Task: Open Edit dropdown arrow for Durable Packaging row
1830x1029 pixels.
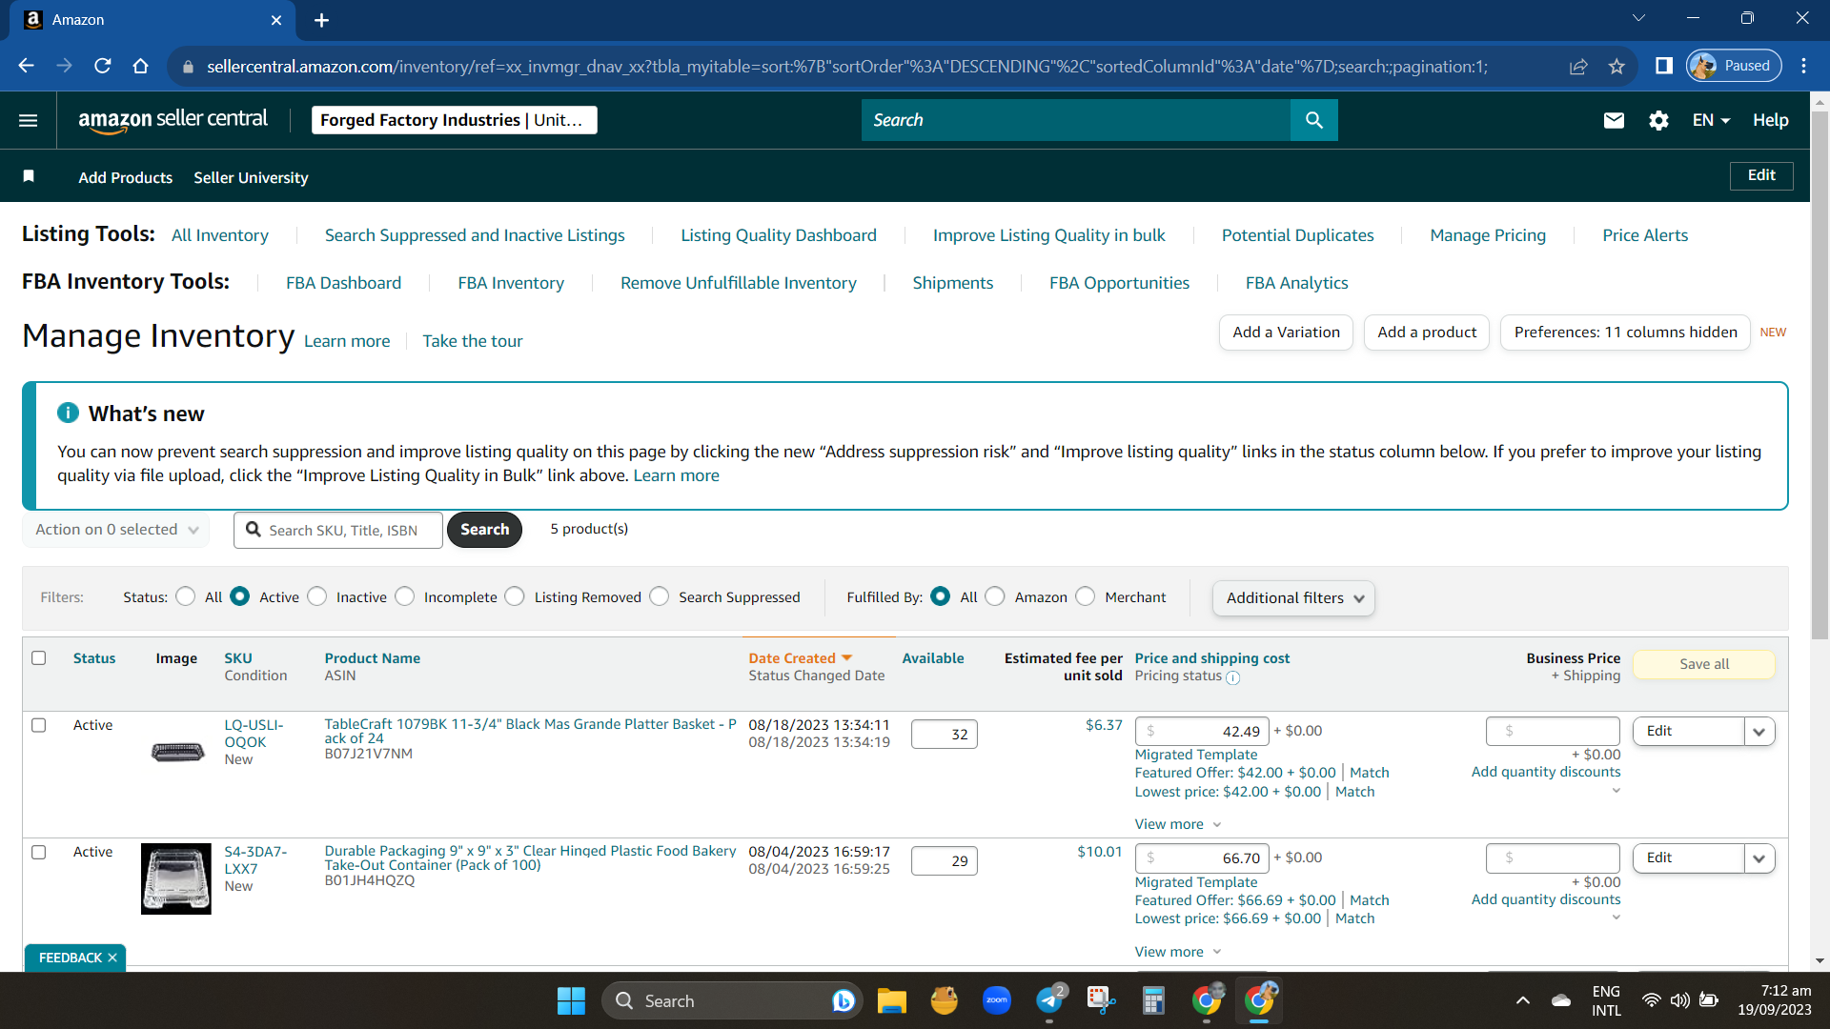Action: (1759, 858)
